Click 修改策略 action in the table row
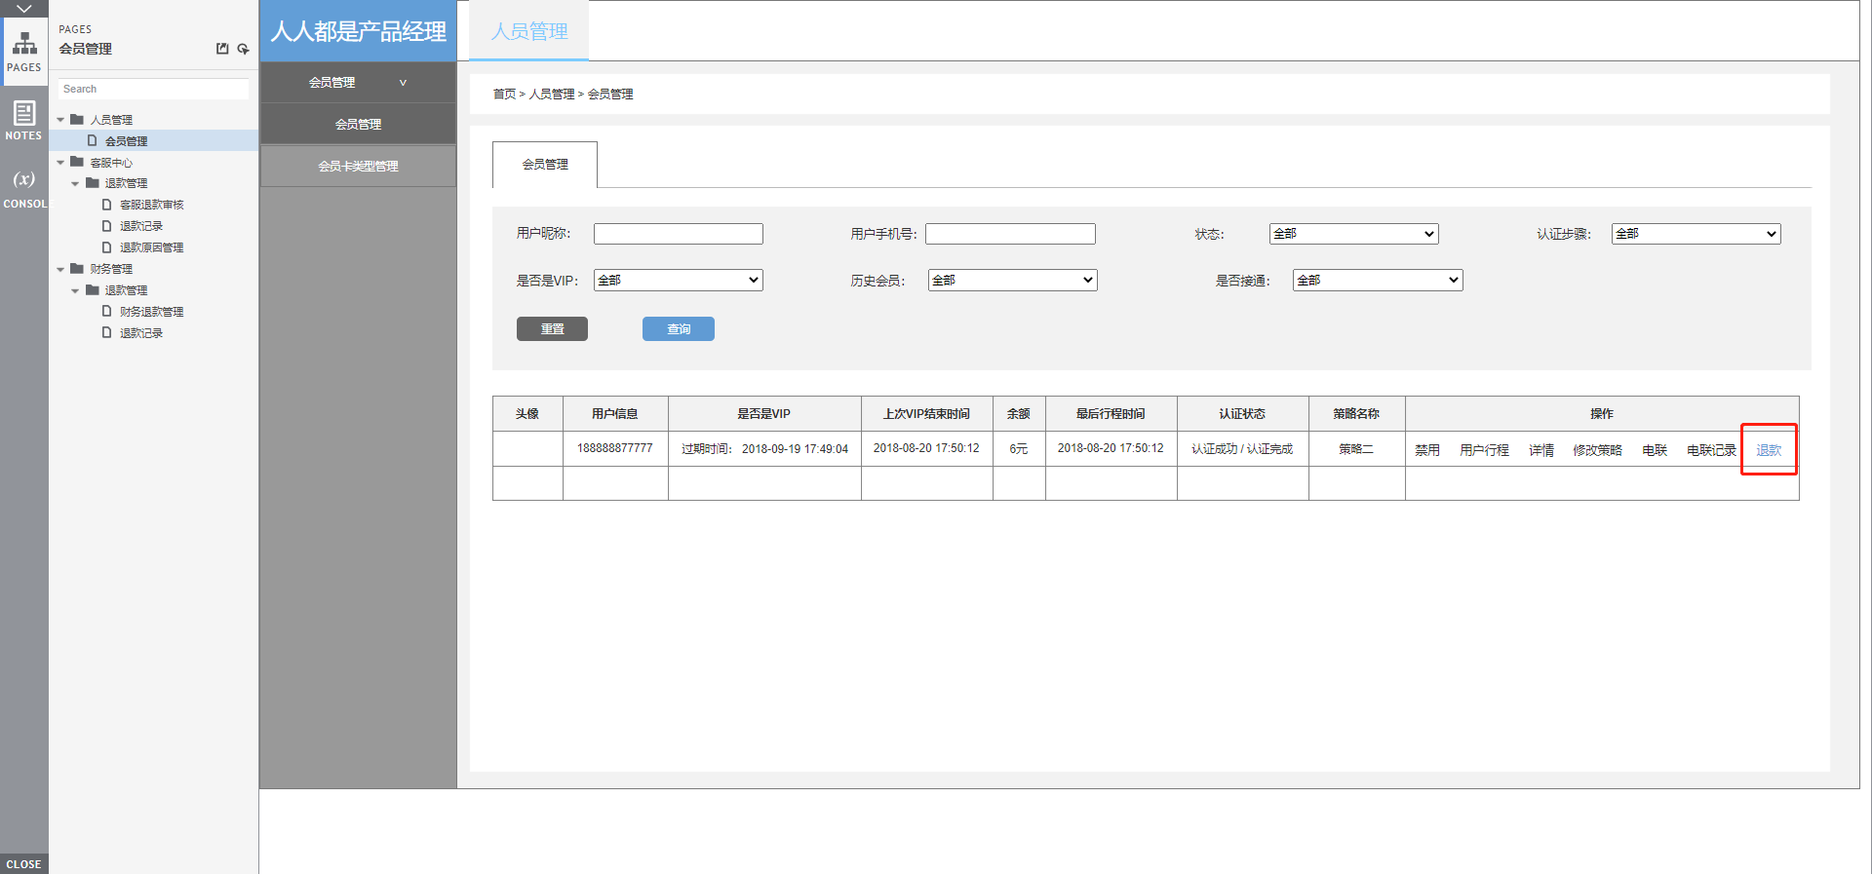This screenshot has width=1872, height=874. click(1597, 450)
